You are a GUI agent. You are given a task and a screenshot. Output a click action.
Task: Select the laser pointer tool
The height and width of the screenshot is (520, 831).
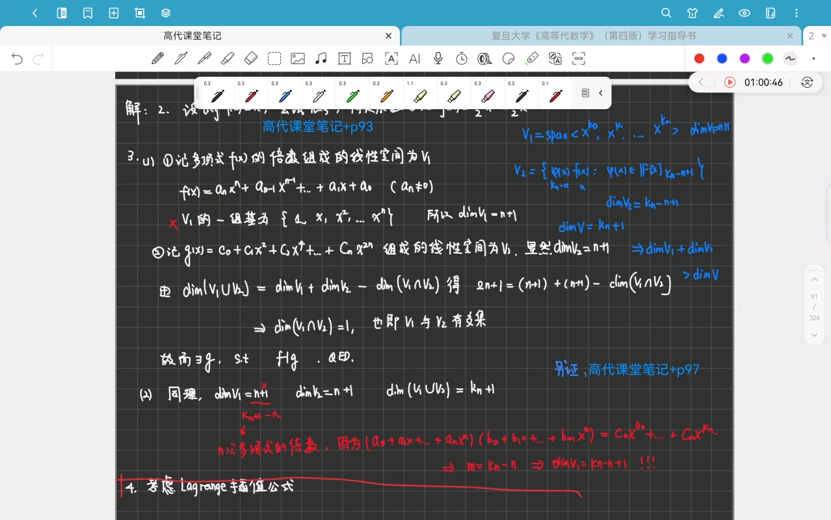click(532, 58)
